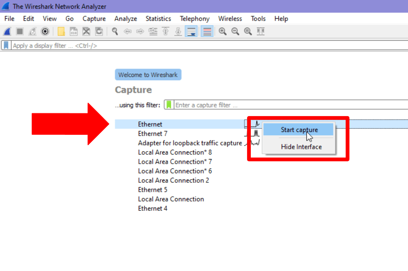Viewport: 408px width, 271px height.
Task: Open the Telephony menu
Action: pyautogui.click(x=194, y=19)
